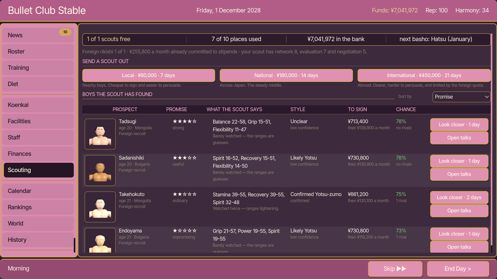
Task: Open the World section
Action: 38,223
